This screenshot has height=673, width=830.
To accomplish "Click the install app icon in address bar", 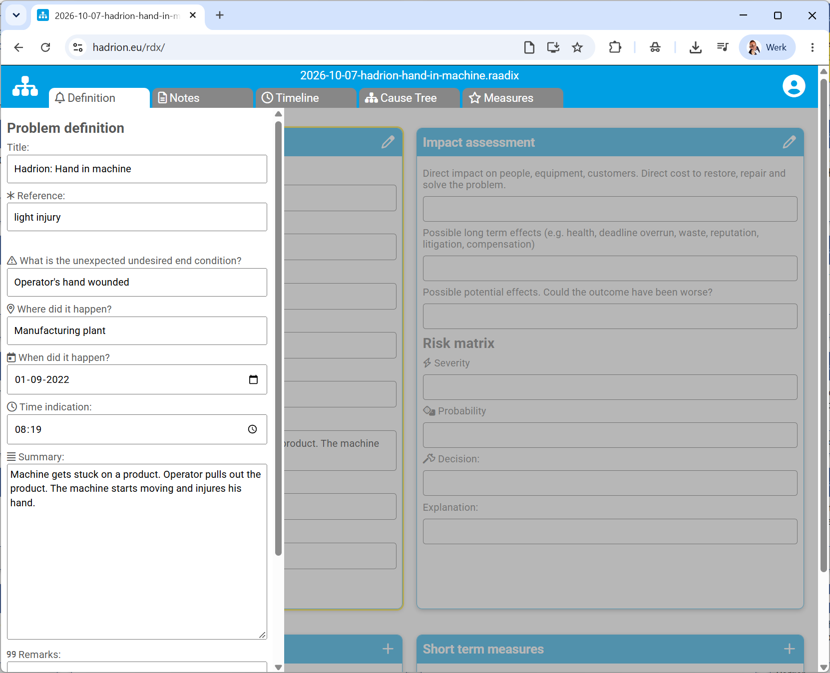I will point(553,47).
